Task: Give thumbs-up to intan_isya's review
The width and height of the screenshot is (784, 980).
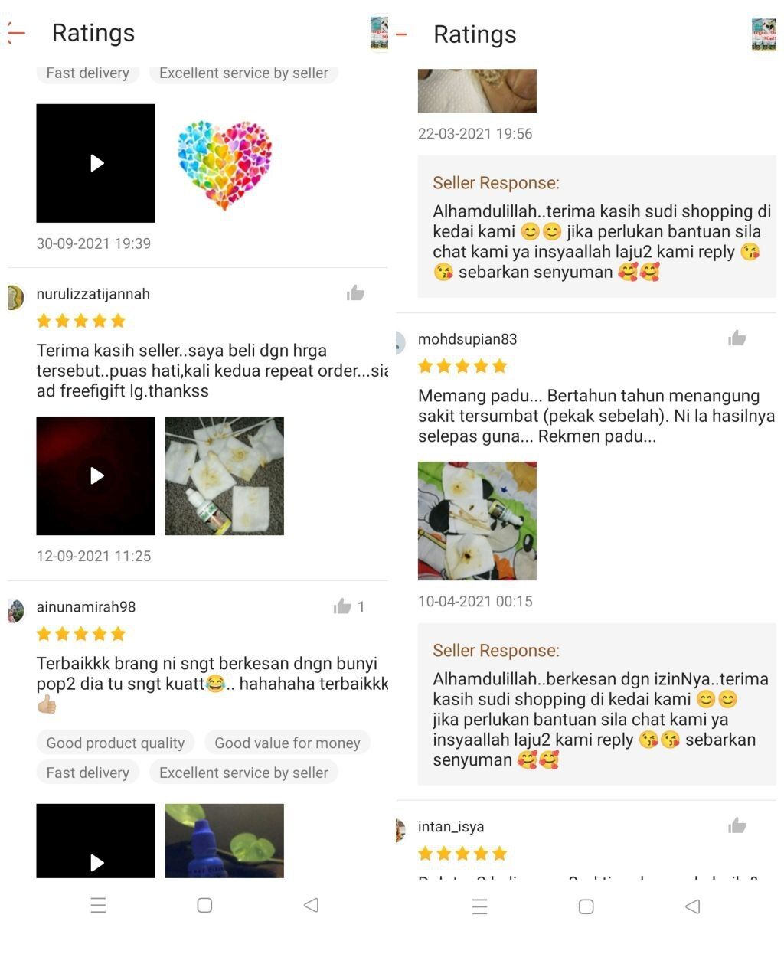Action: click(x=737, y=825)
